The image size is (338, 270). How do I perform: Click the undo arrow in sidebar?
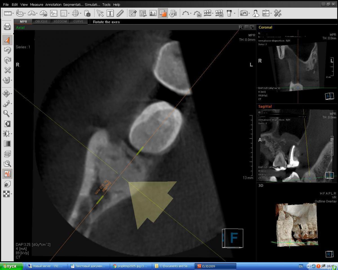7,50
